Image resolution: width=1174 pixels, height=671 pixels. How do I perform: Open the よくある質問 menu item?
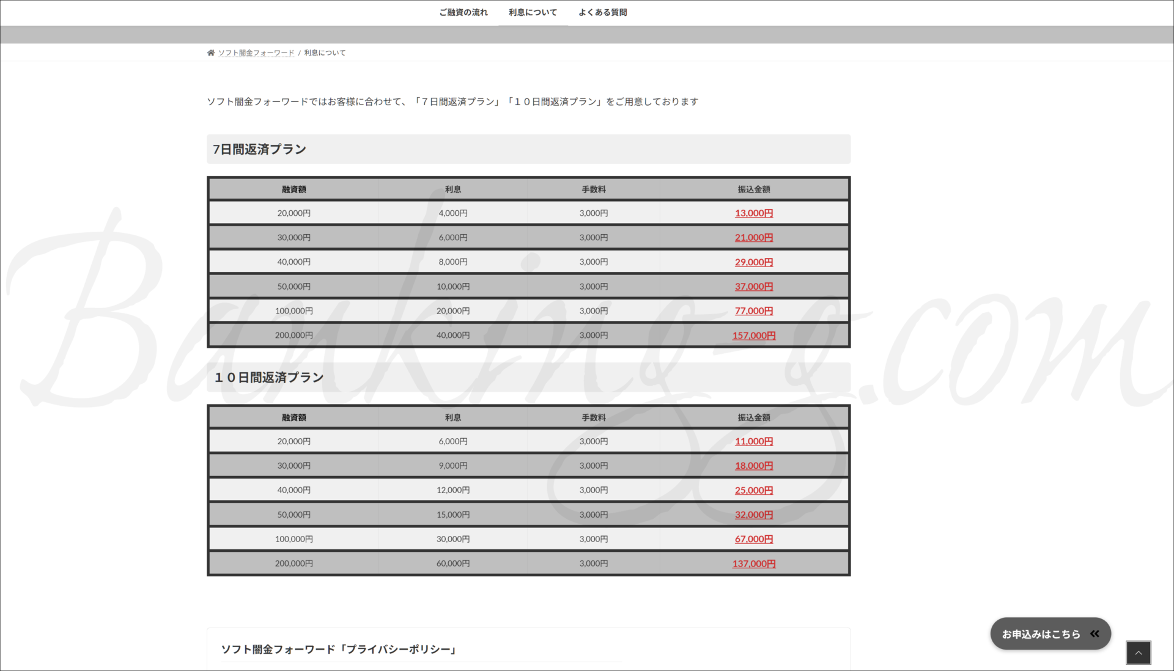602,12
